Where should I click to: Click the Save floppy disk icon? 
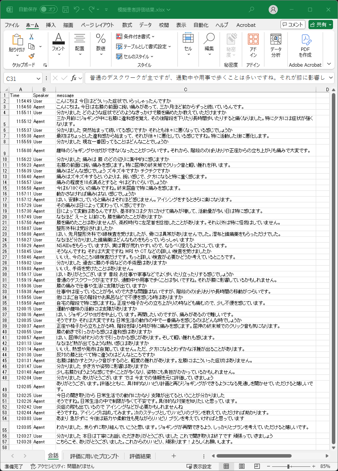(66, 10)
